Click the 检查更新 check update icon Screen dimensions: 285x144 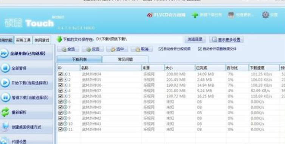coord(231,15)
